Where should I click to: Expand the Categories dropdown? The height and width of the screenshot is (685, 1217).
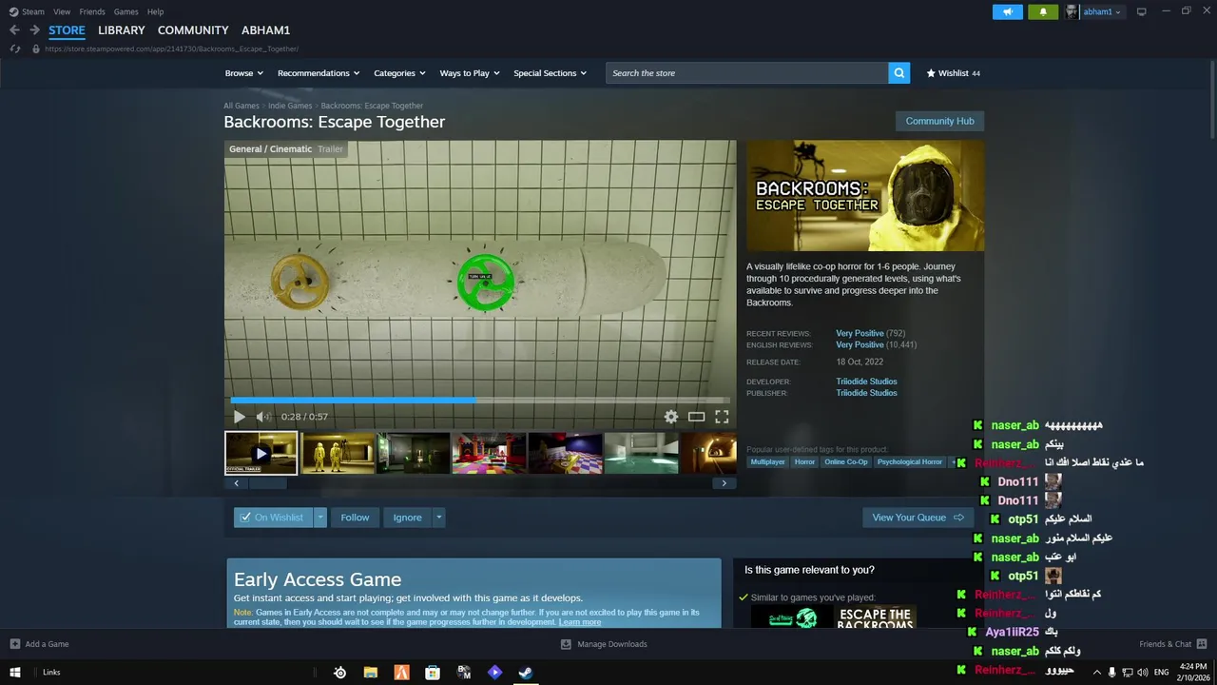399,73
